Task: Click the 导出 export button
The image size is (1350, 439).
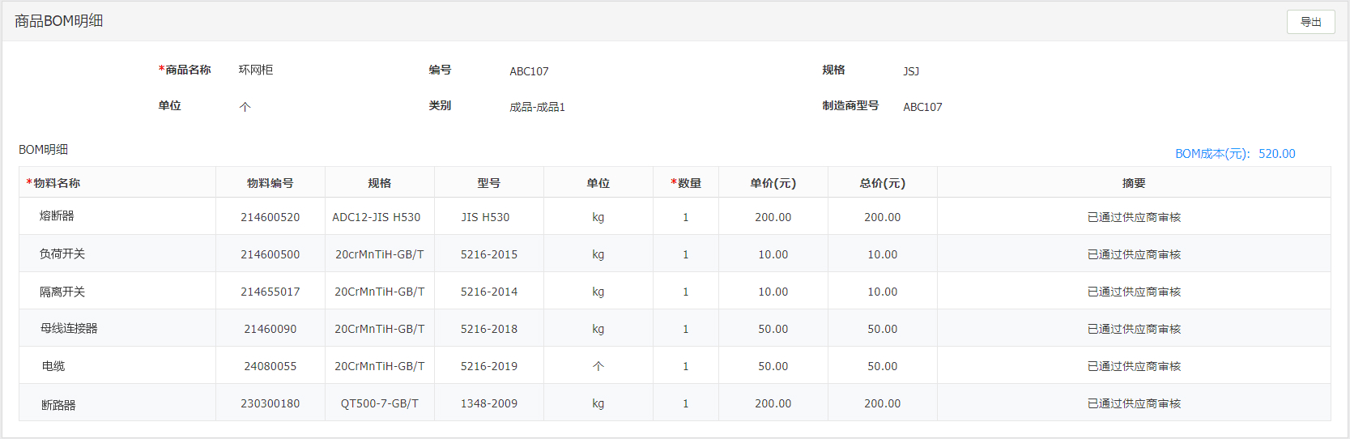Action: (1310, 22)
